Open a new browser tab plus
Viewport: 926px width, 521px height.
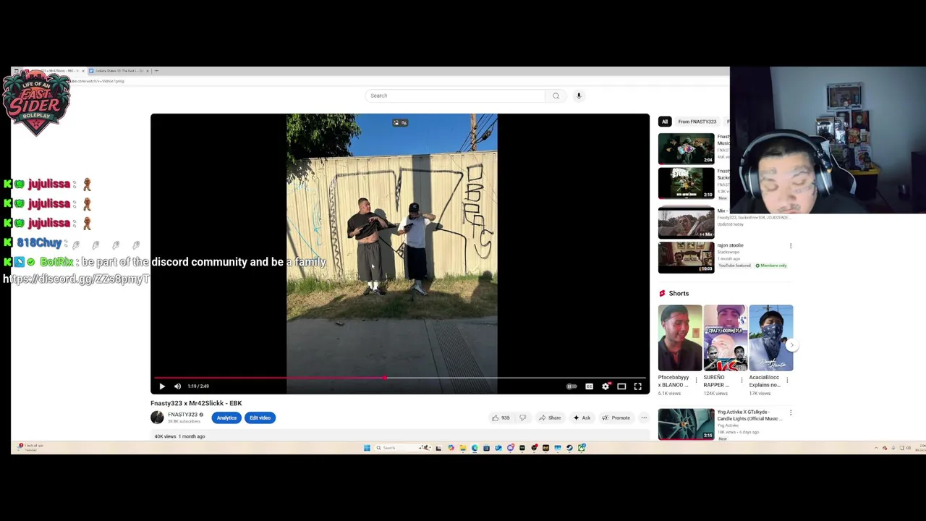click(156, 71)
